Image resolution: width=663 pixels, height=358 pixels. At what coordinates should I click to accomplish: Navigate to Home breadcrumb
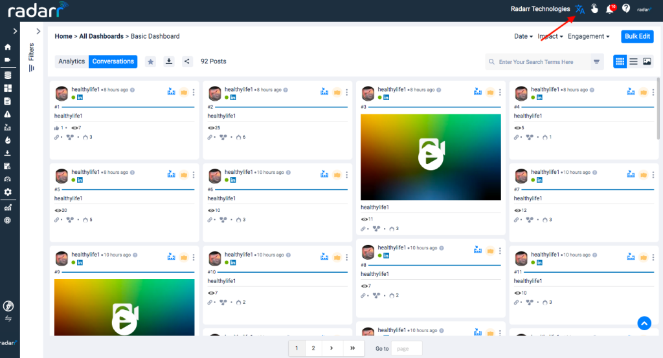pyautogui.click(x=63, y=36)
